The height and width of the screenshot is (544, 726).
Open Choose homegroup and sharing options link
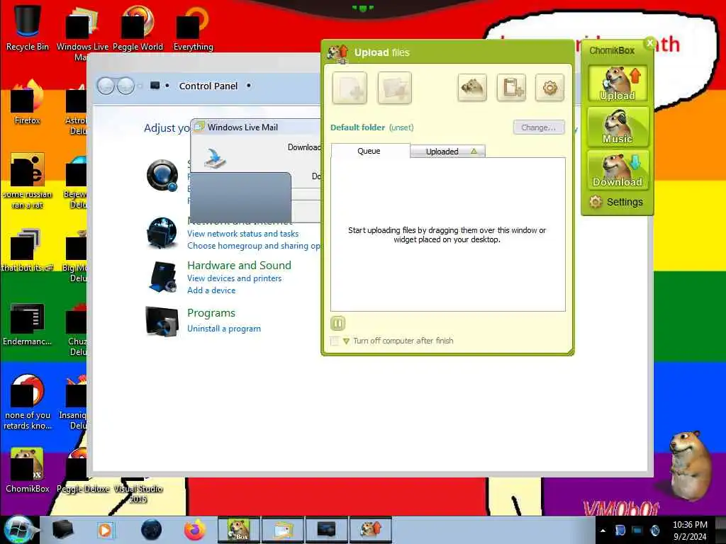[254, 246]
